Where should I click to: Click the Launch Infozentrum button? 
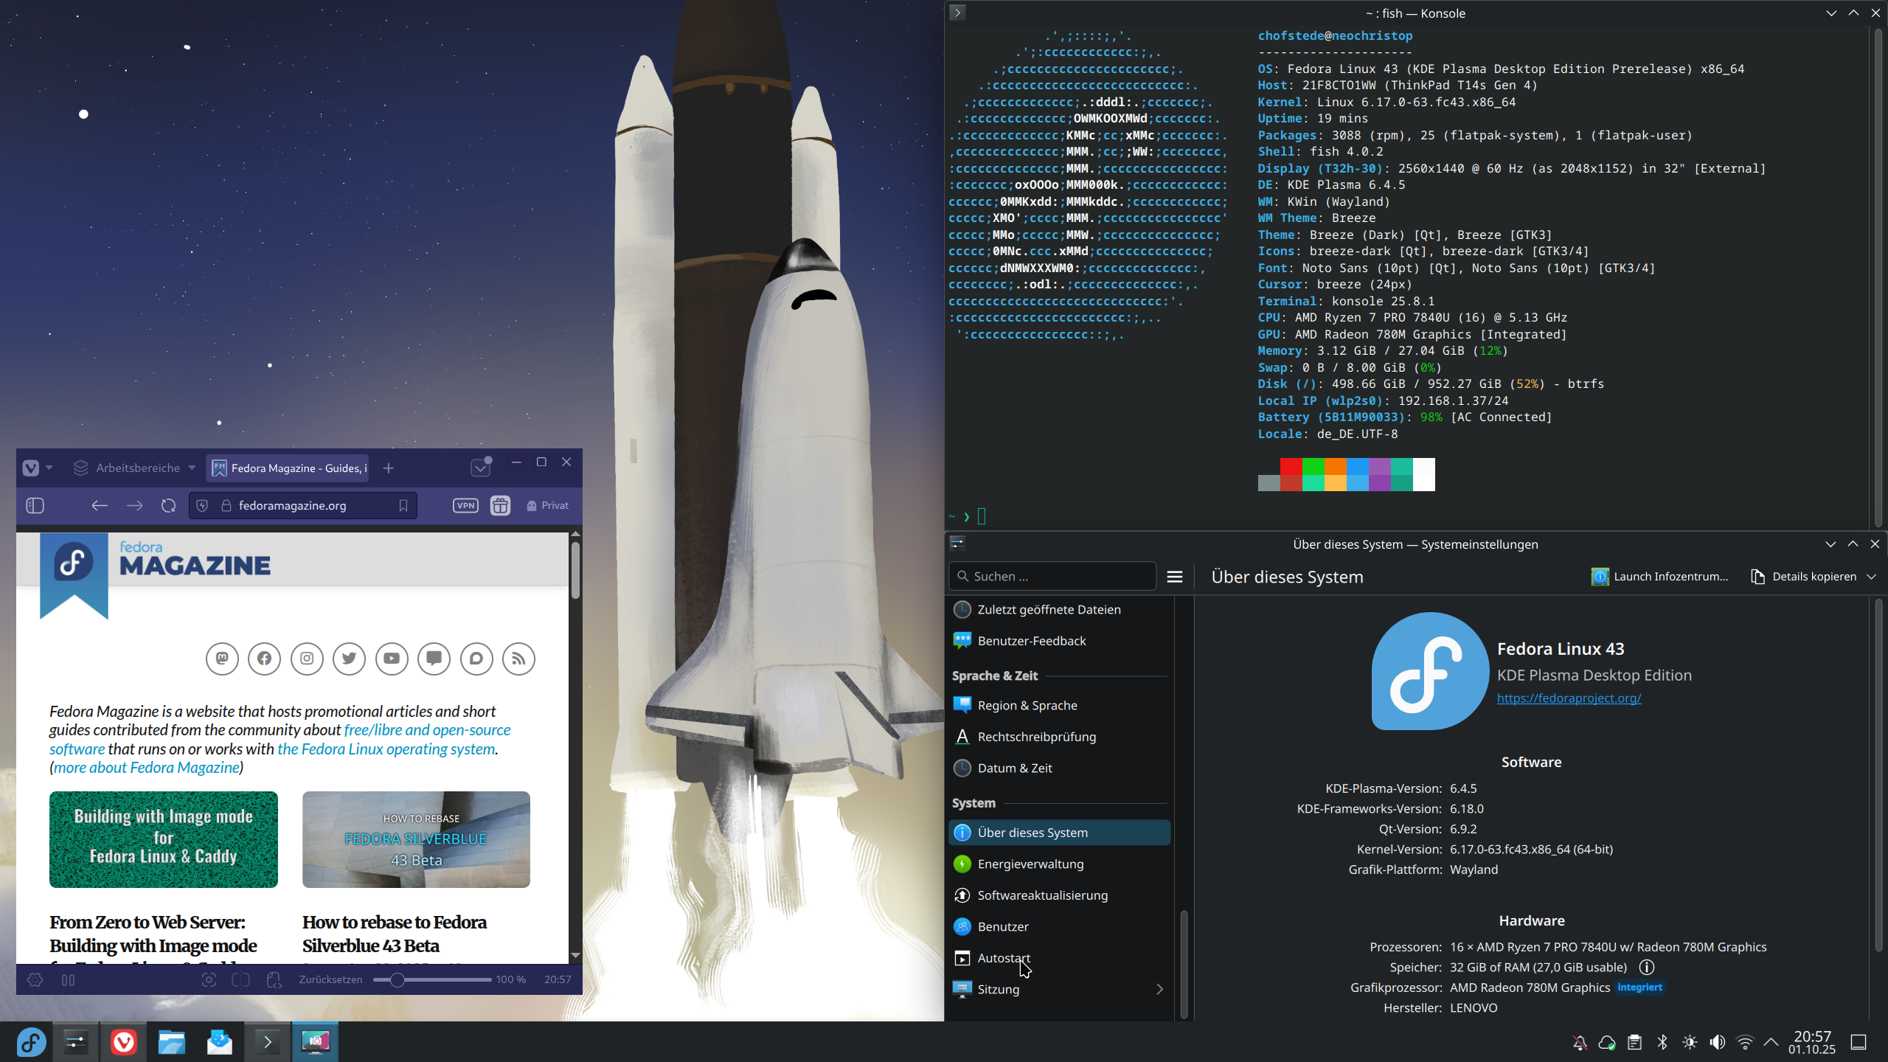click(x=1661, y=577)
